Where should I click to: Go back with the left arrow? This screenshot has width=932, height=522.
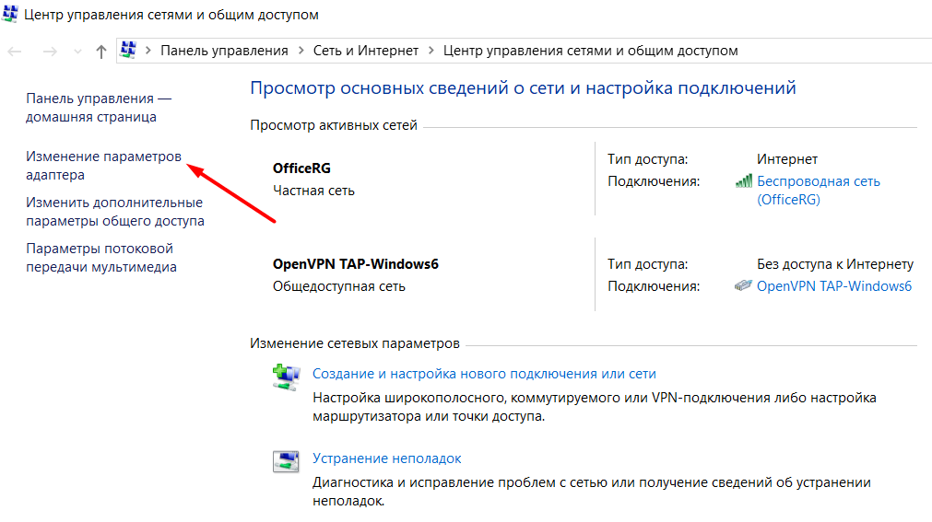coord(15,52)
